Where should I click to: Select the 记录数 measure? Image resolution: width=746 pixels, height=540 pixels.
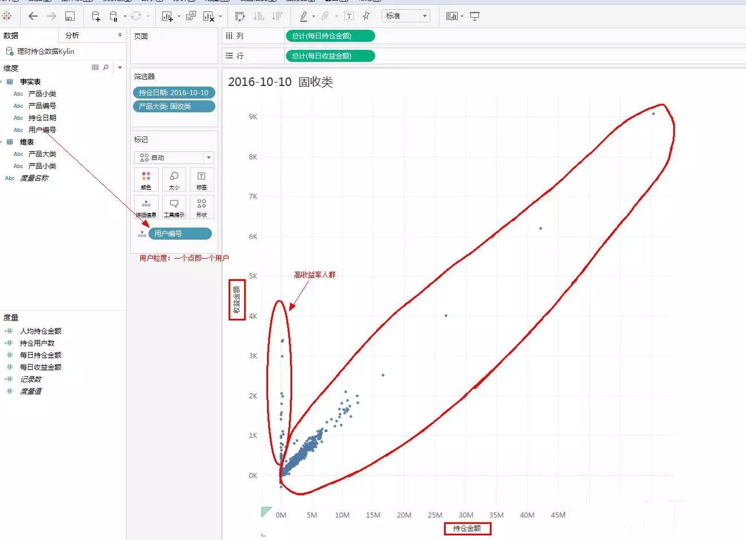tap(31, 379)
